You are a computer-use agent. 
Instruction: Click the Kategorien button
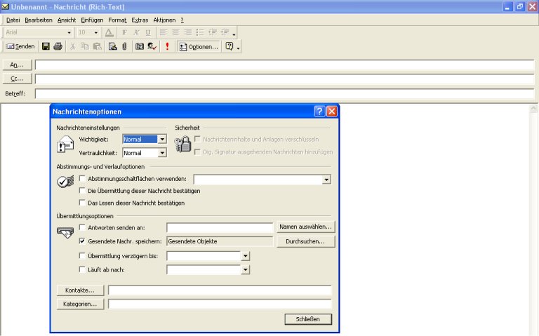coord(80,304)
